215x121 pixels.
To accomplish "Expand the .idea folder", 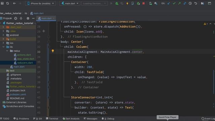I will click(3, 31).
